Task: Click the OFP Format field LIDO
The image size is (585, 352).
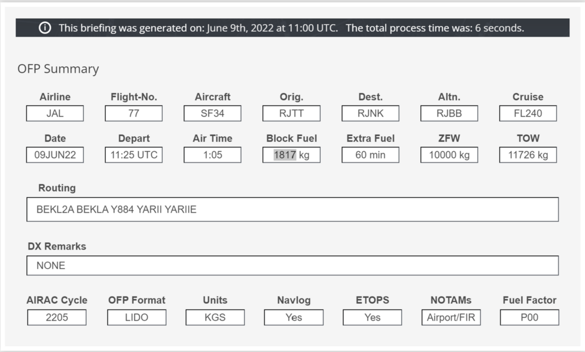Action: point(136,317)
